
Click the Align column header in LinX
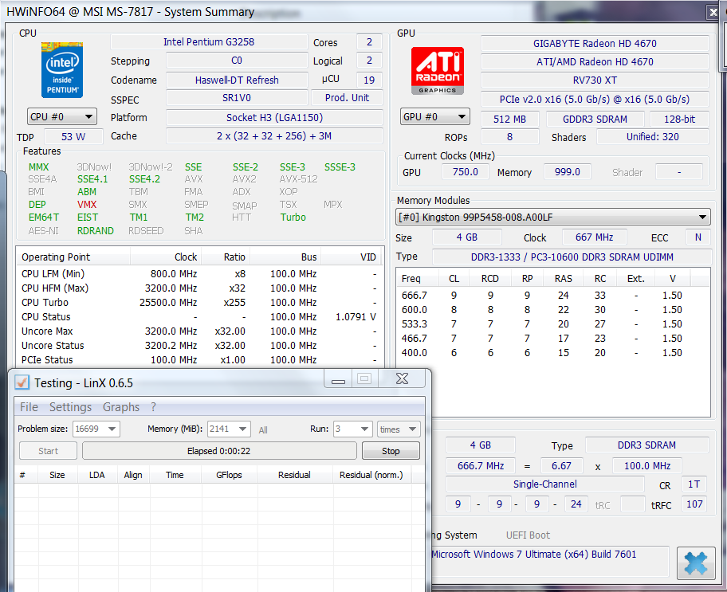(x=133, y=475)
